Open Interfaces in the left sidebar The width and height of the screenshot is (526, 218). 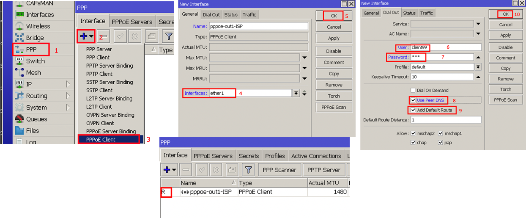point(40,15)
